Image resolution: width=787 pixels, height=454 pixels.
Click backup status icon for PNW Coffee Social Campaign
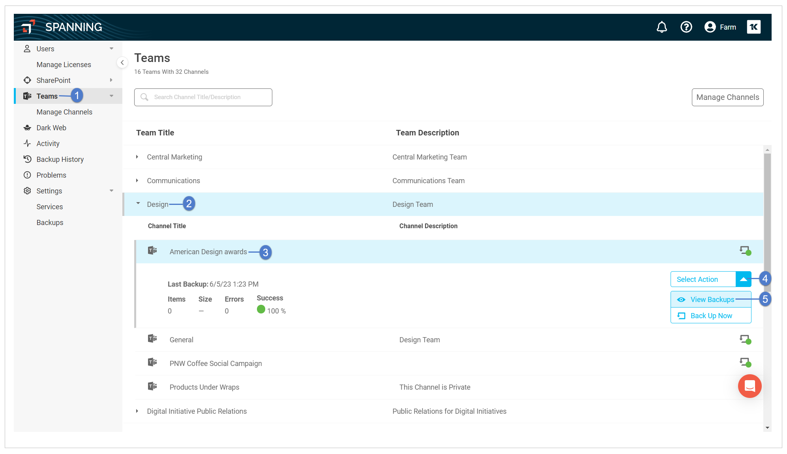tap(745, 362)
